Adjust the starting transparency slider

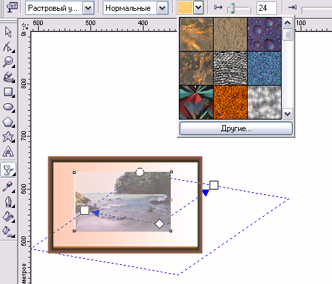pos(233,9)
